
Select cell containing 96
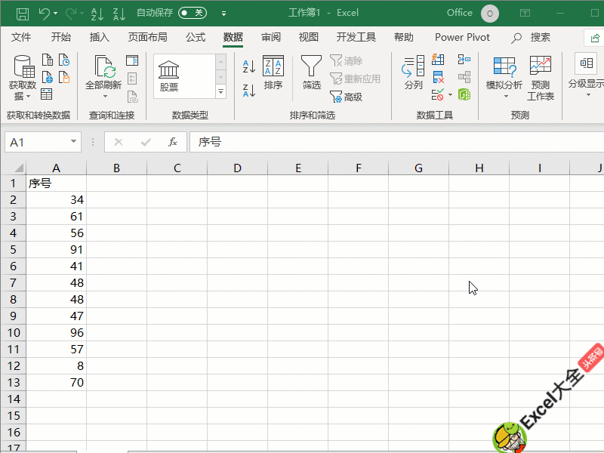[x=56, y=332]
